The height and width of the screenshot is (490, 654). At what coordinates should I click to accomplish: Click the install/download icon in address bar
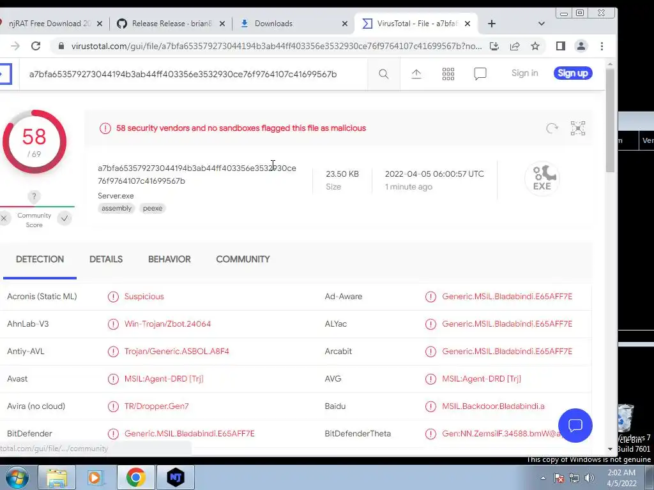coord(494,46)
